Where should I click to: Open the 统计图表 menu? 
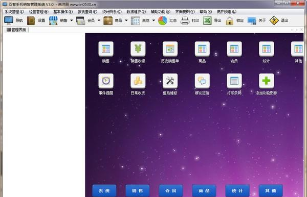coord(112,12)
